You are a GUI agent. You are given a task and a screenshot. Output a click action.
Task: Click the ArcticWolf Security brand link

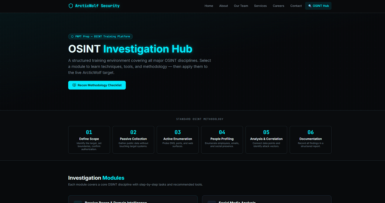coord(94,6)
